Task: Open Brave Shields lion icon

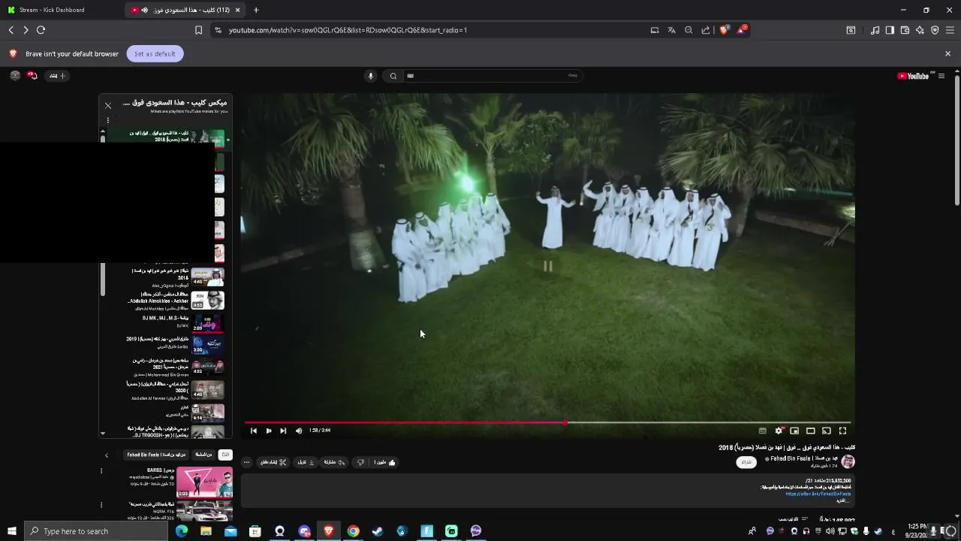Action: click(724, 30)
